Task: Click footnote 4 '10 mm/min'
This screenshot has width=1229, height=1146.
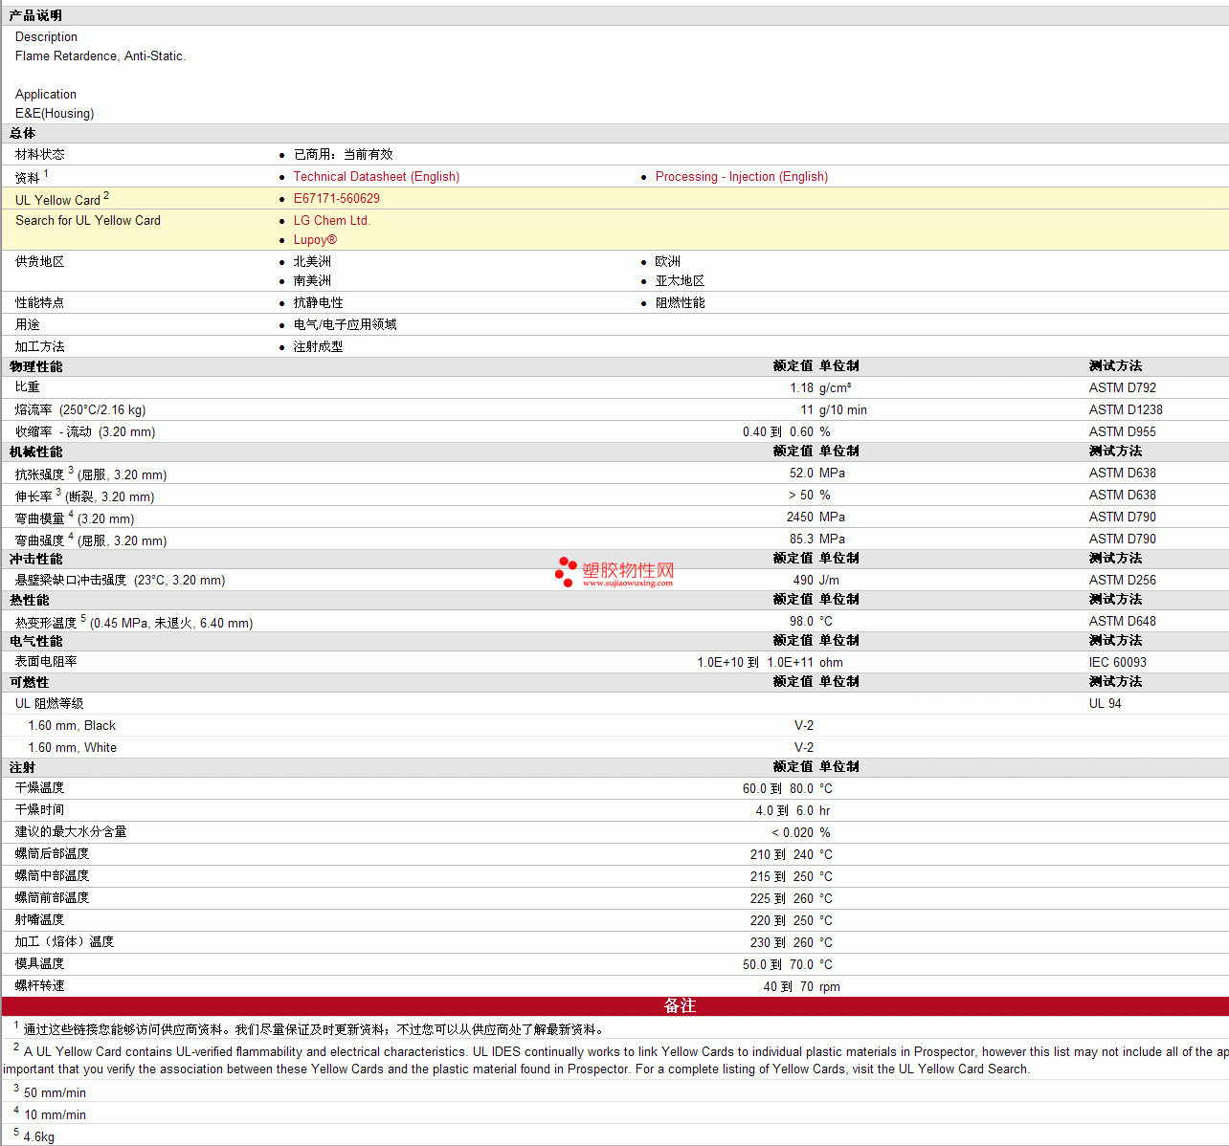Action: [x=55, y=1115]
